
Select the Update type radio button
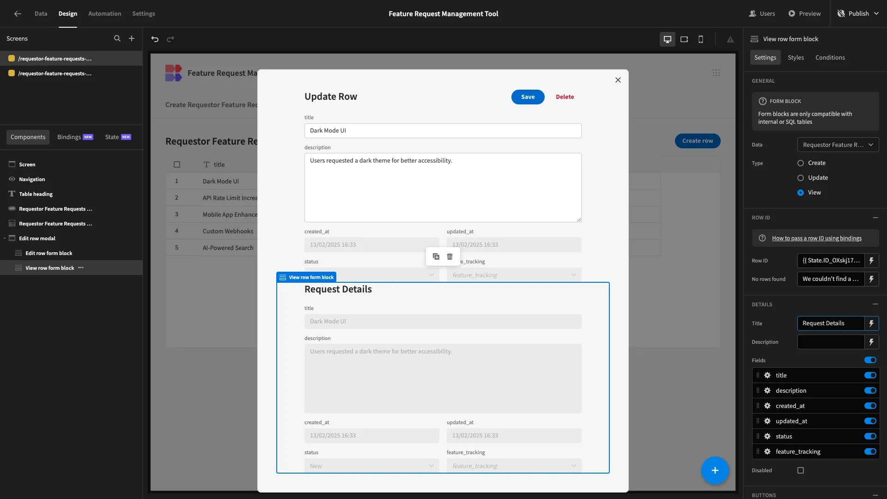click(x=801, y=178)
